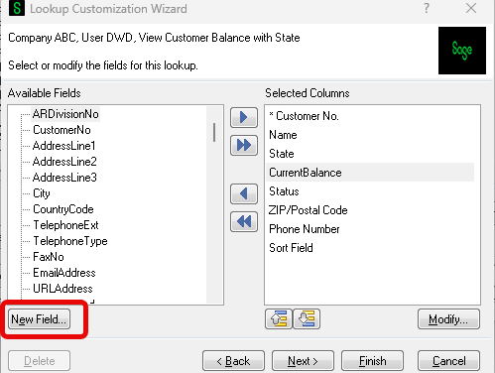Select Sort Field column
495x373 pixels.
370,248
